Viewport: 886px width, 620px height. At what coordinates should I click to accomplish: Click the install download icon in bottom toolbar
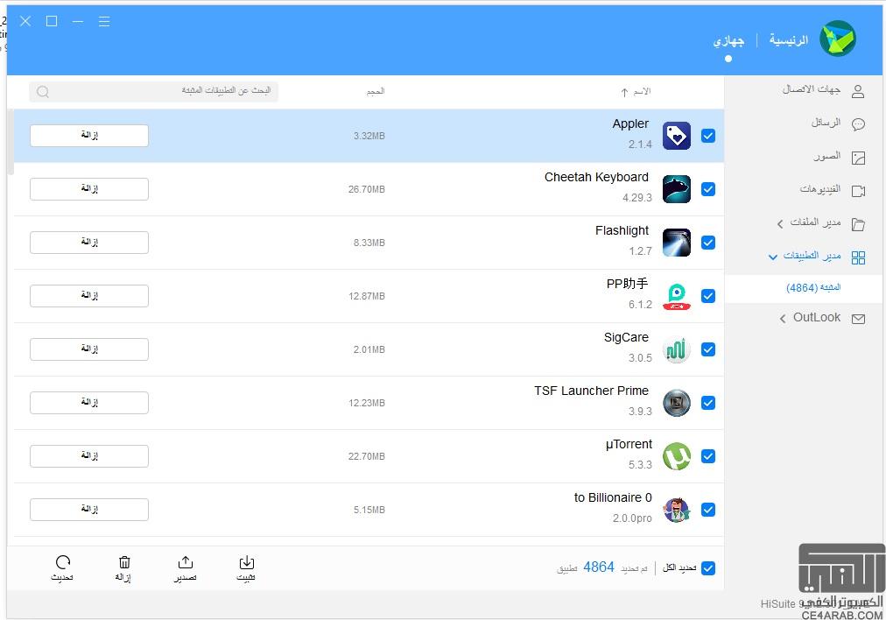[246, 562]
